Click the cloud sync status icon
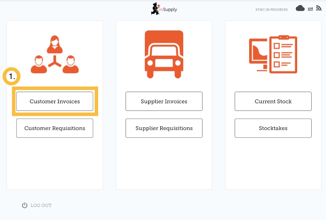 [300, 9]
